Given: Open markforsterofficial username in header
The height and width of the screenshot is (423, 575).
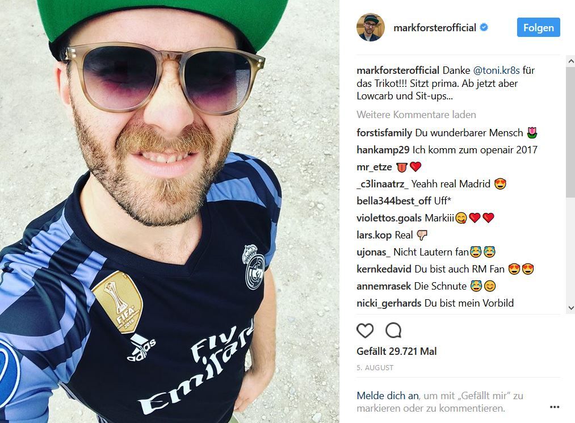Looking at the screenshot, I should pyautogui.click(x=435, y=27).
